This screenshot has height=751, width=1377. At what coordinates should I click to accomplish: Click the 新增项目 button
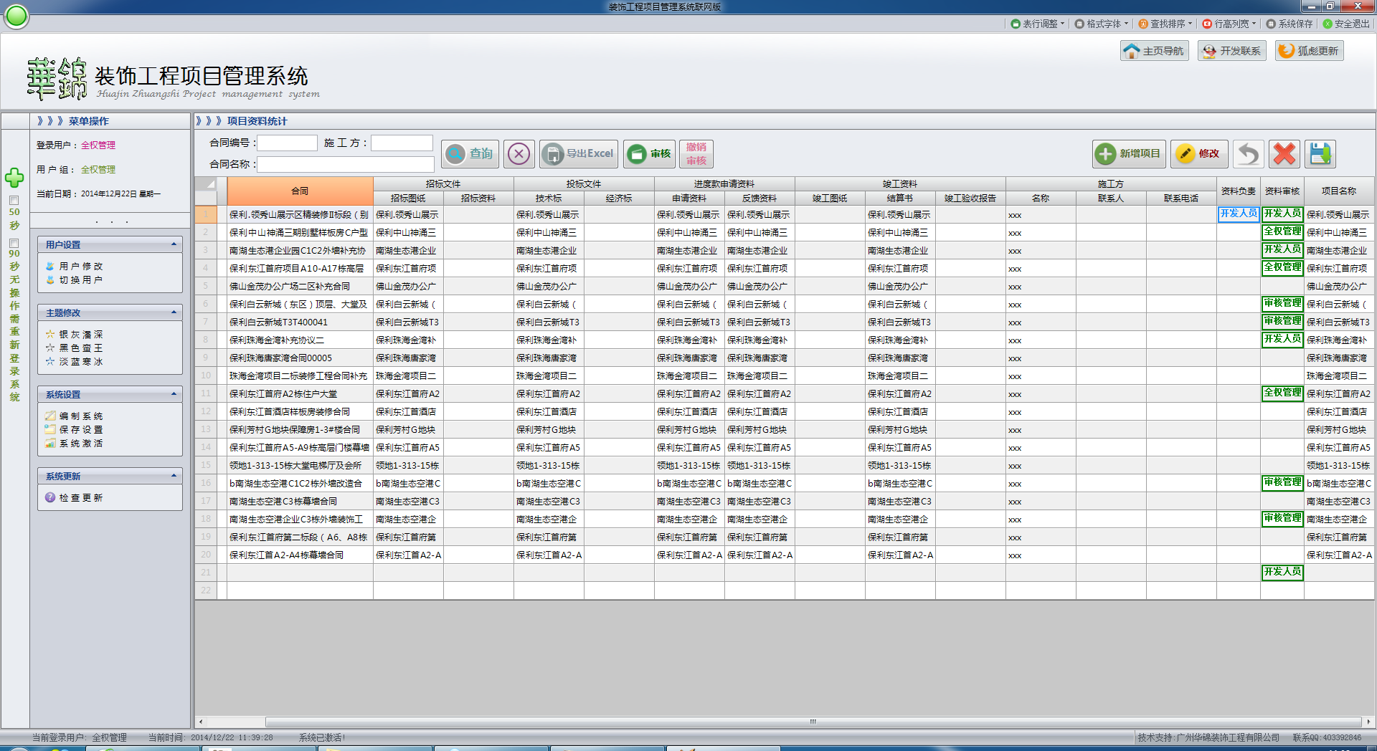pos(1129,154)
